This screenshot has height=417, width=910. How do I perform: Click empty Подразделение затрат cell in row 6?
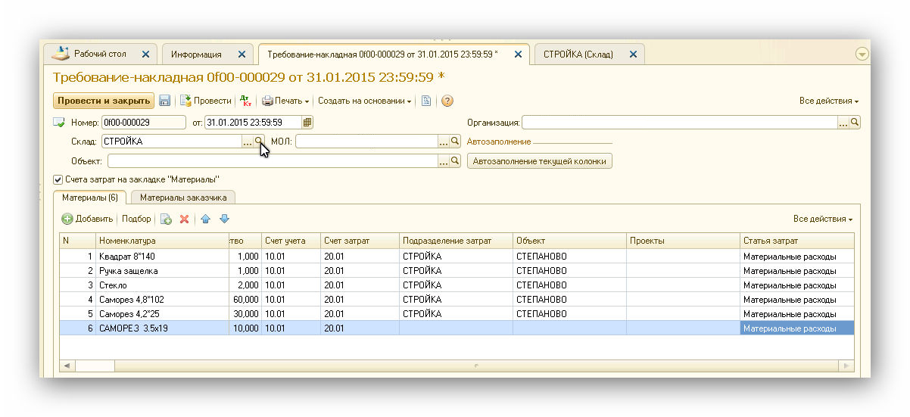click(456, 328)
